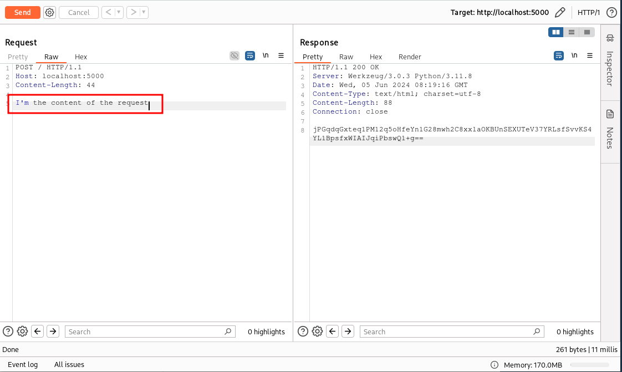Jump to previous match in response search

332,332
